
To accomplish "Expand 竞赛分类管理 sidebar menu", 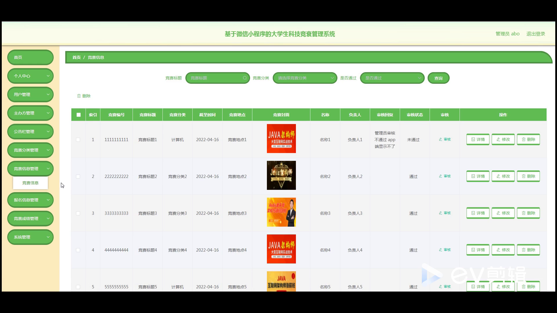I will (x=30, y=150).
